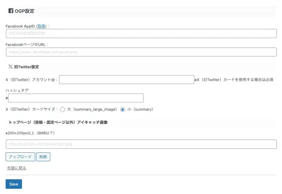Focus the eyecatch image URL input field
This screenshot has height=194, width=282.
[141, 144]
